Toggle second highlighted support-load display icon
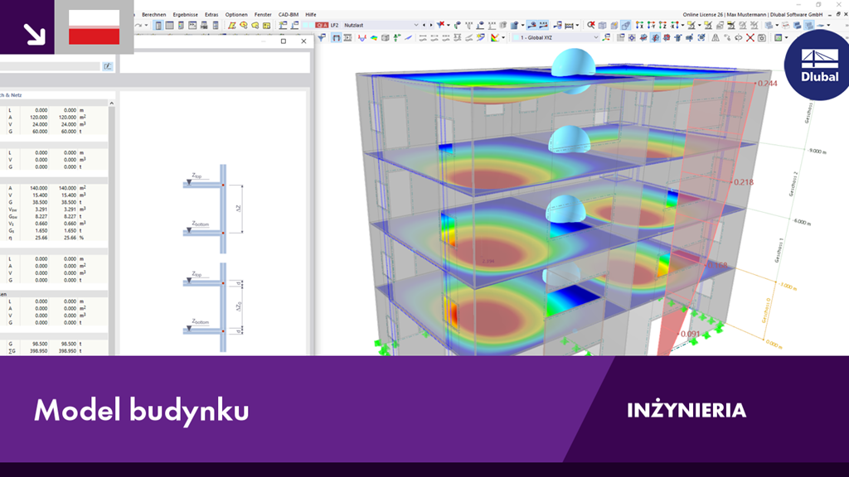This screenshot has height=477, width=849. coord(543,25)
